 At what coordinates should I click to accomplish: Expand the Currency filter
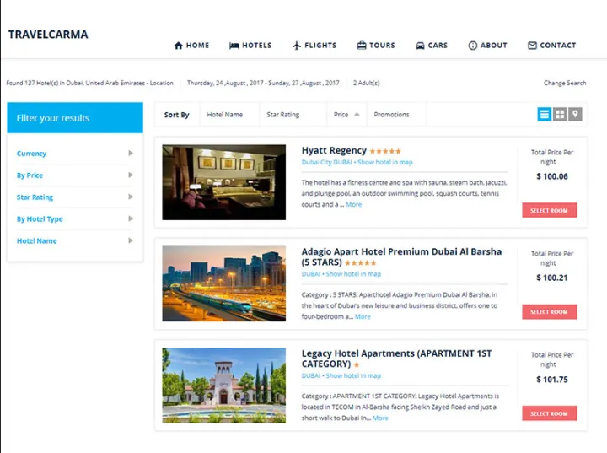[74, 154]
